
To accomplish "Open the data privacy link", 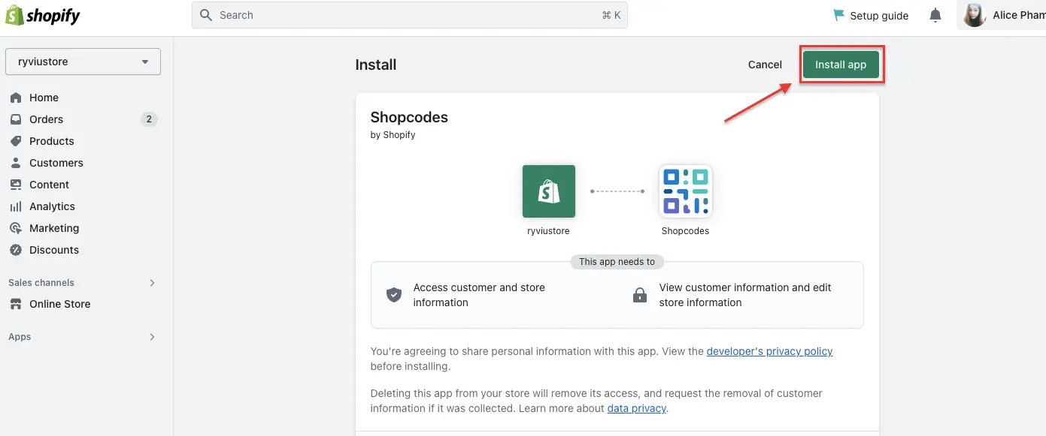I will click(636, 408).
